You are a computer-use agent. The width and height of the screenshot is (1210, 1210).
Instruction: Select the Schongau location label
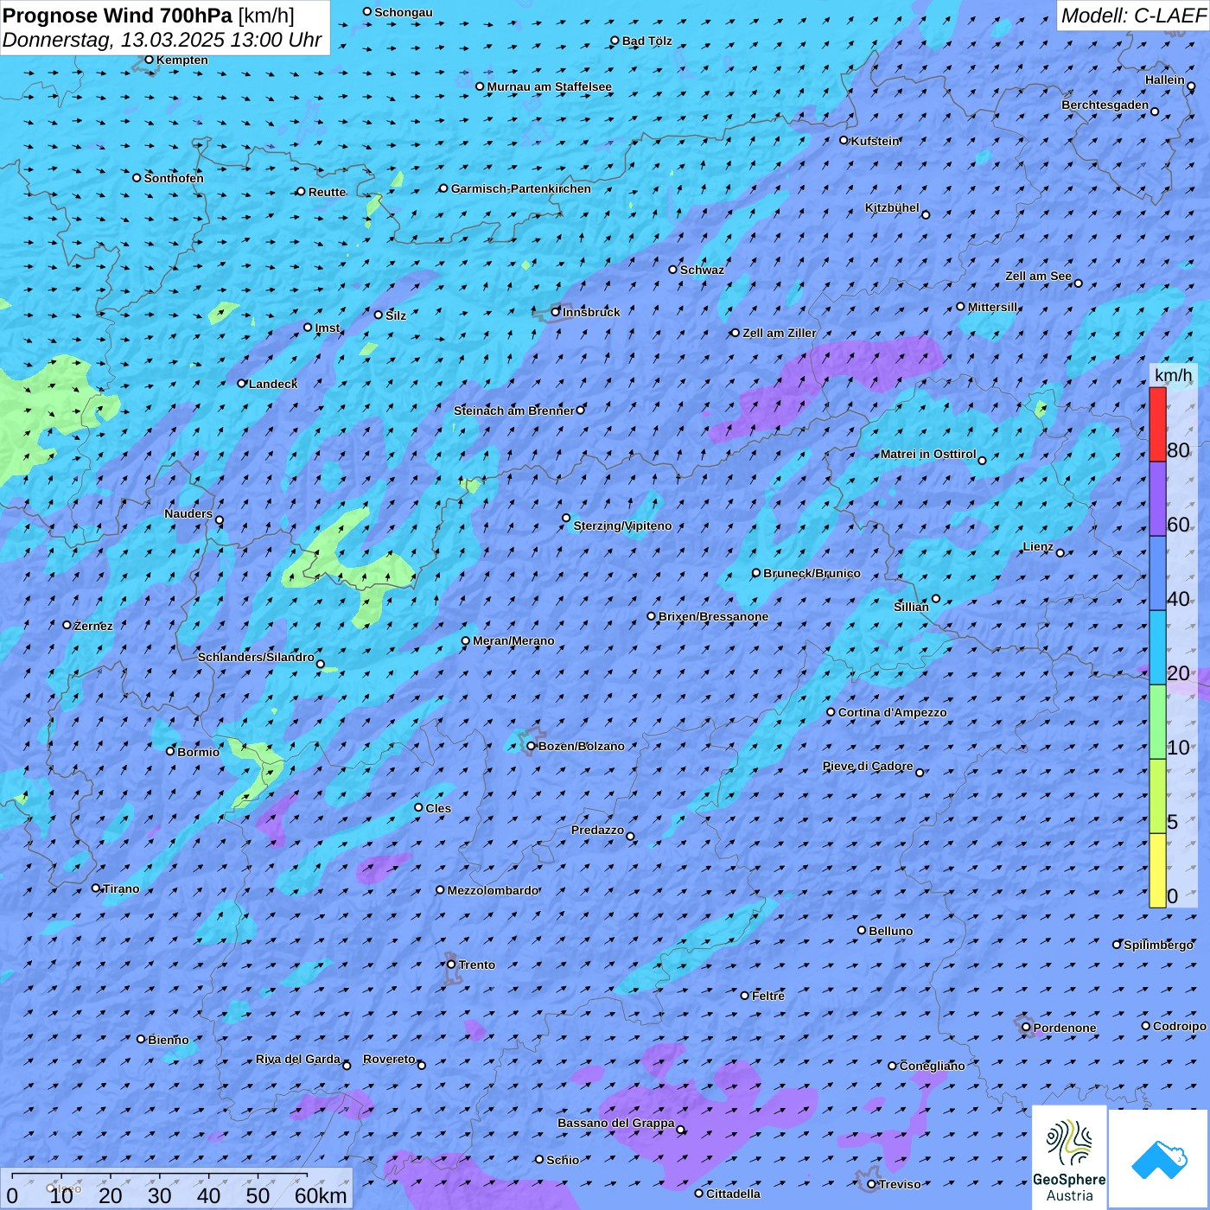[404, 12]
